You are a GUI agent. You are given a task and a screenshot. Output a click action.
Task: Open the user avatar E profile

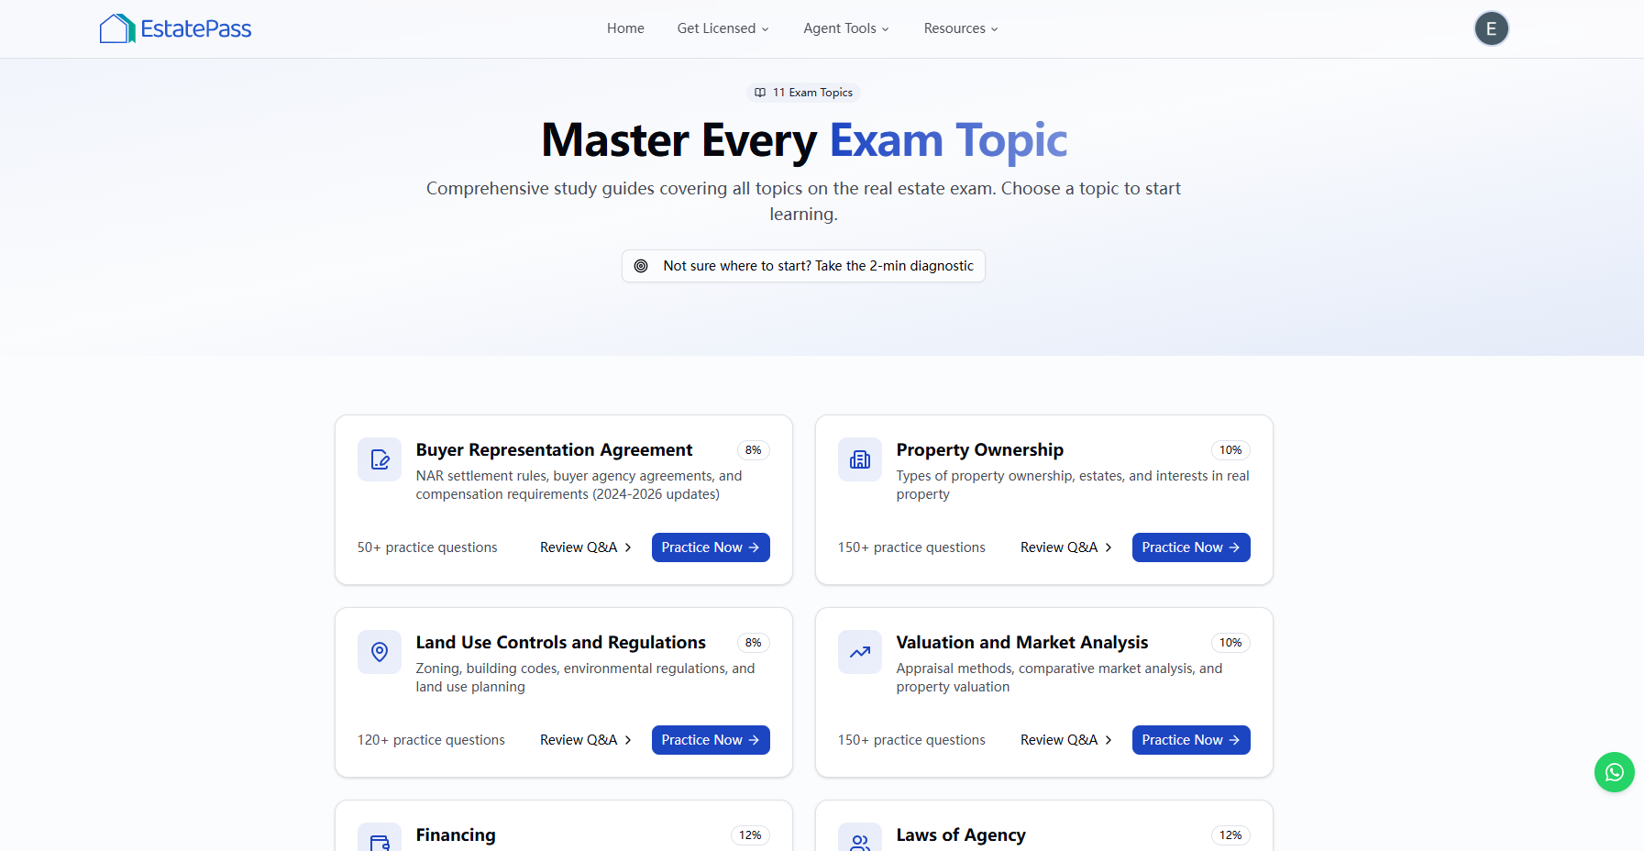(x=1491, y=28)
